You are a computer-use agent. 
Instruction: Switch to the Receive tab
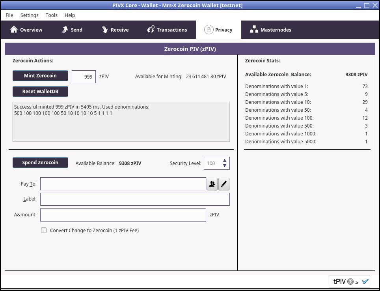[115, 30]
